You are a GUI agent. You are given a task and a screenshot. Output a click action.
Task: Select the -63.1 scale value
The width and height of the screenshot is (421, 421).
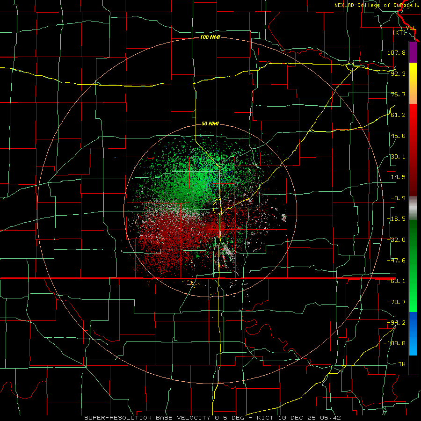396,281
